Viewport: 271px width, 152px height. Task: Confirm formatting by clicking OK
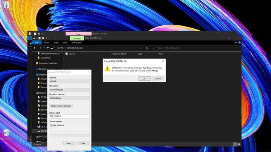tap(144, 79)
